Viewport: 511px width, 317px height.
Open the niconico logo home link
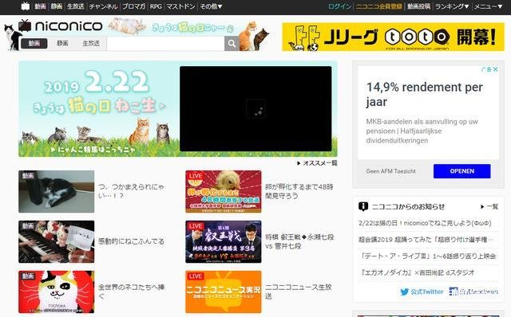[61, 25]
